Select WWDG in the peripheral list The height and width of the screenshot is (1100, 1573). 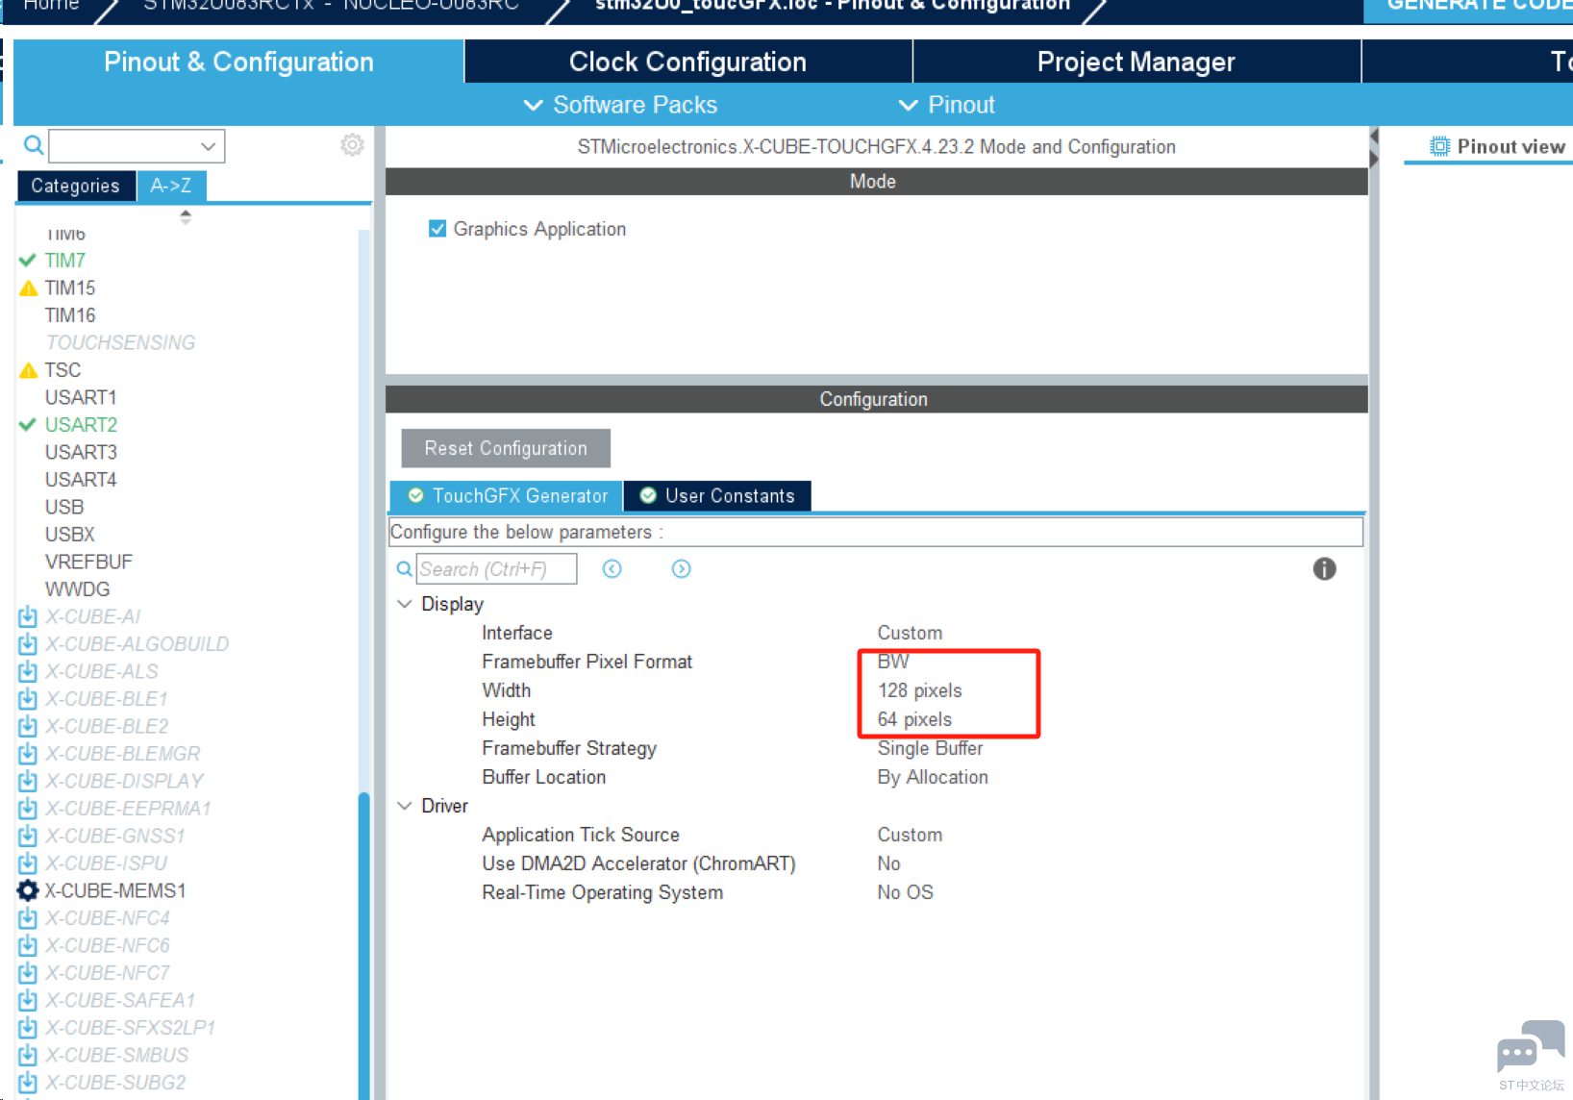(77, 589)
